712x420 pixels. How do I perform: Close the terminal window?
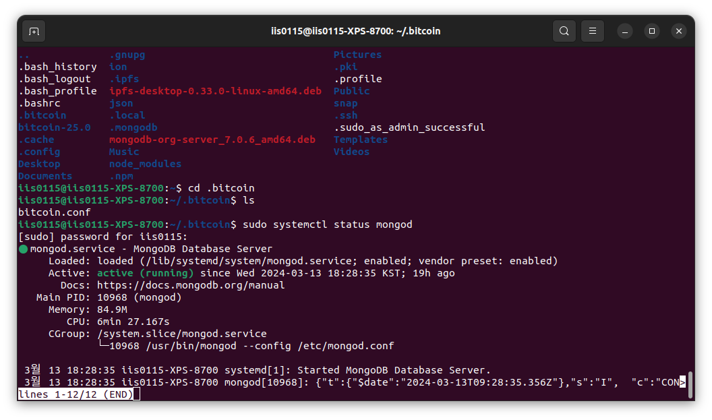[x=679, y=31]
